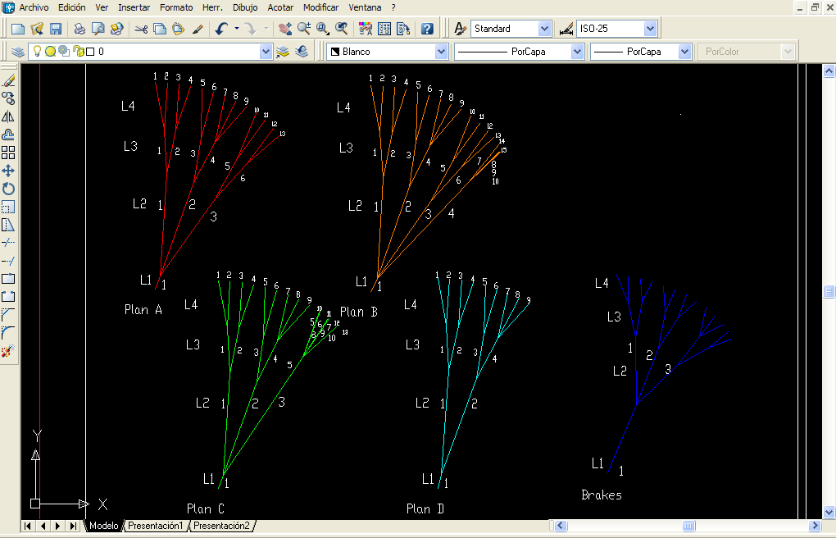Open the ISO-25 dimension style dropdown
The image size is (836, 538).
pos(650,29)
